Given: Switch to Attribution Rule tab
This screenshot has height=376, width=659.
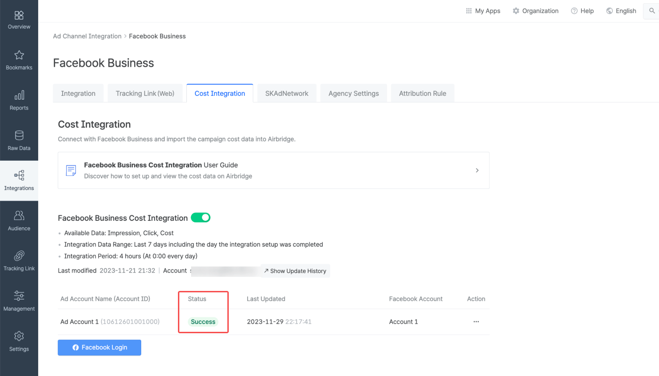Looking at the screenshot, I should tap(423, 93).
